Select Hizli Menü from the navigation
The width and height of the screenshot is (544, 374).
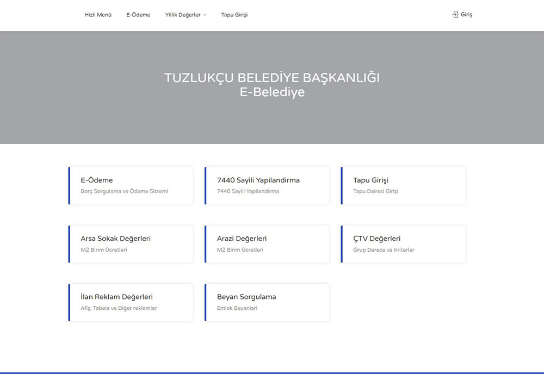98,15
